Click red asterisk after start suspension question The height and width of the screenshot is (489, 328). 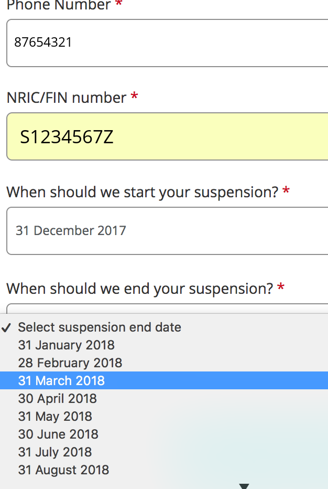click(x=286, y=192)
